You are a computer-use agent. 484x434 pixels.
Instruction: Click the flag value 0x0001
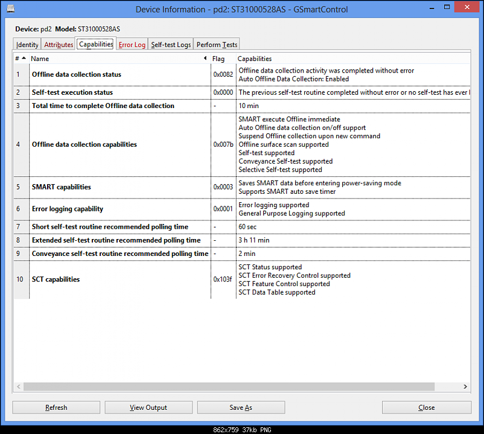tap(223, 209)
